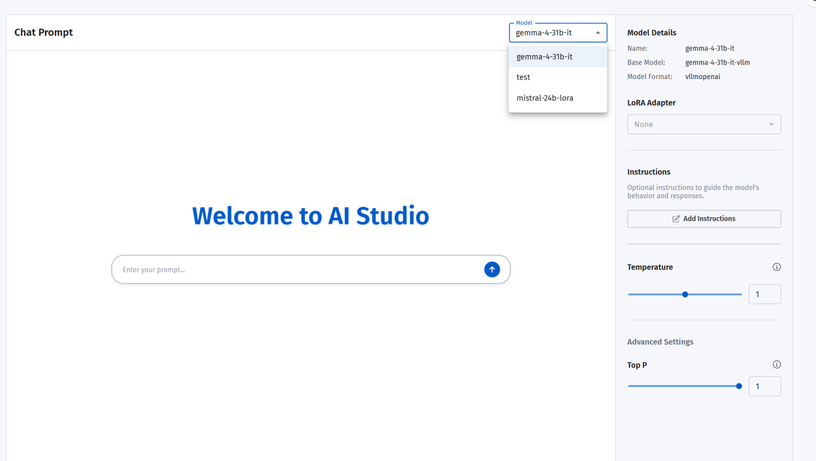
Task: Choose mistral-24b-lora model option
Action: coord(558,98)
